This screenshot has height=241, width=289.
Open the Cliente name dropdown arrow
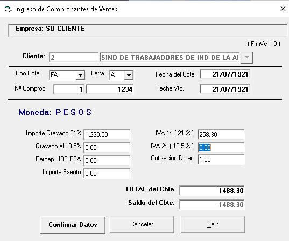[x=246, y=58]
